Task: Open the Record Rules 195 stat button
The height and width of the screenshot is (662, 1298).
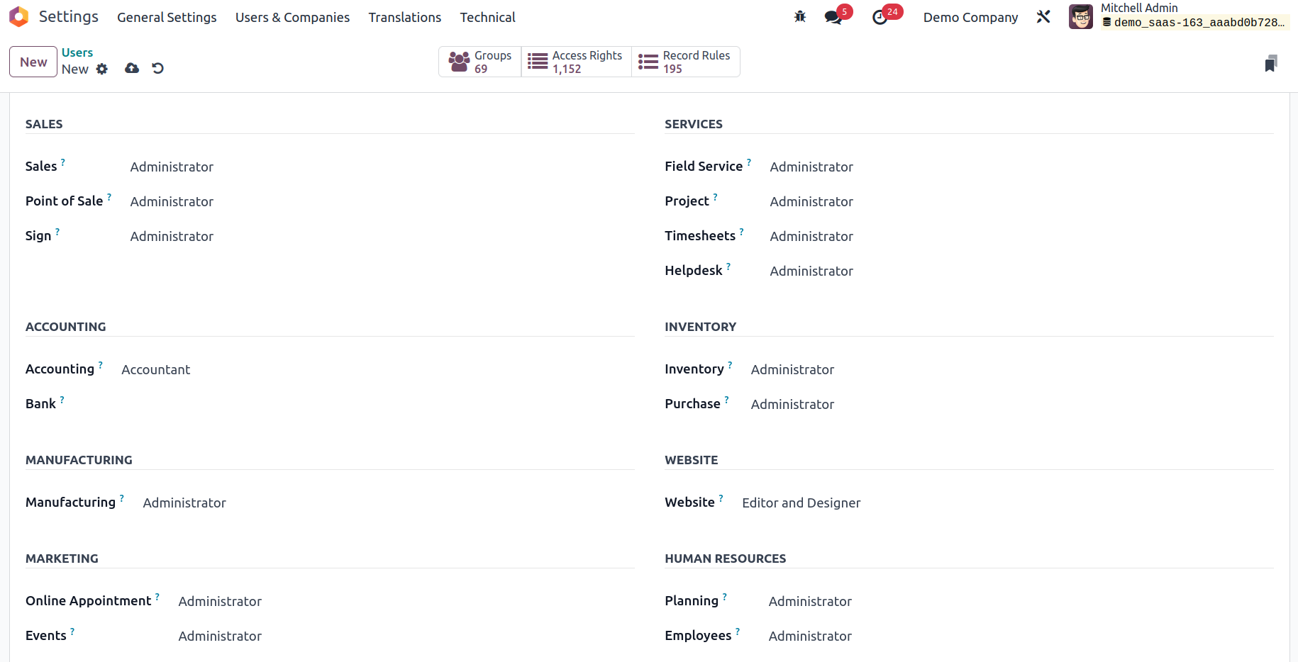Action: click(x=686, y=62)
